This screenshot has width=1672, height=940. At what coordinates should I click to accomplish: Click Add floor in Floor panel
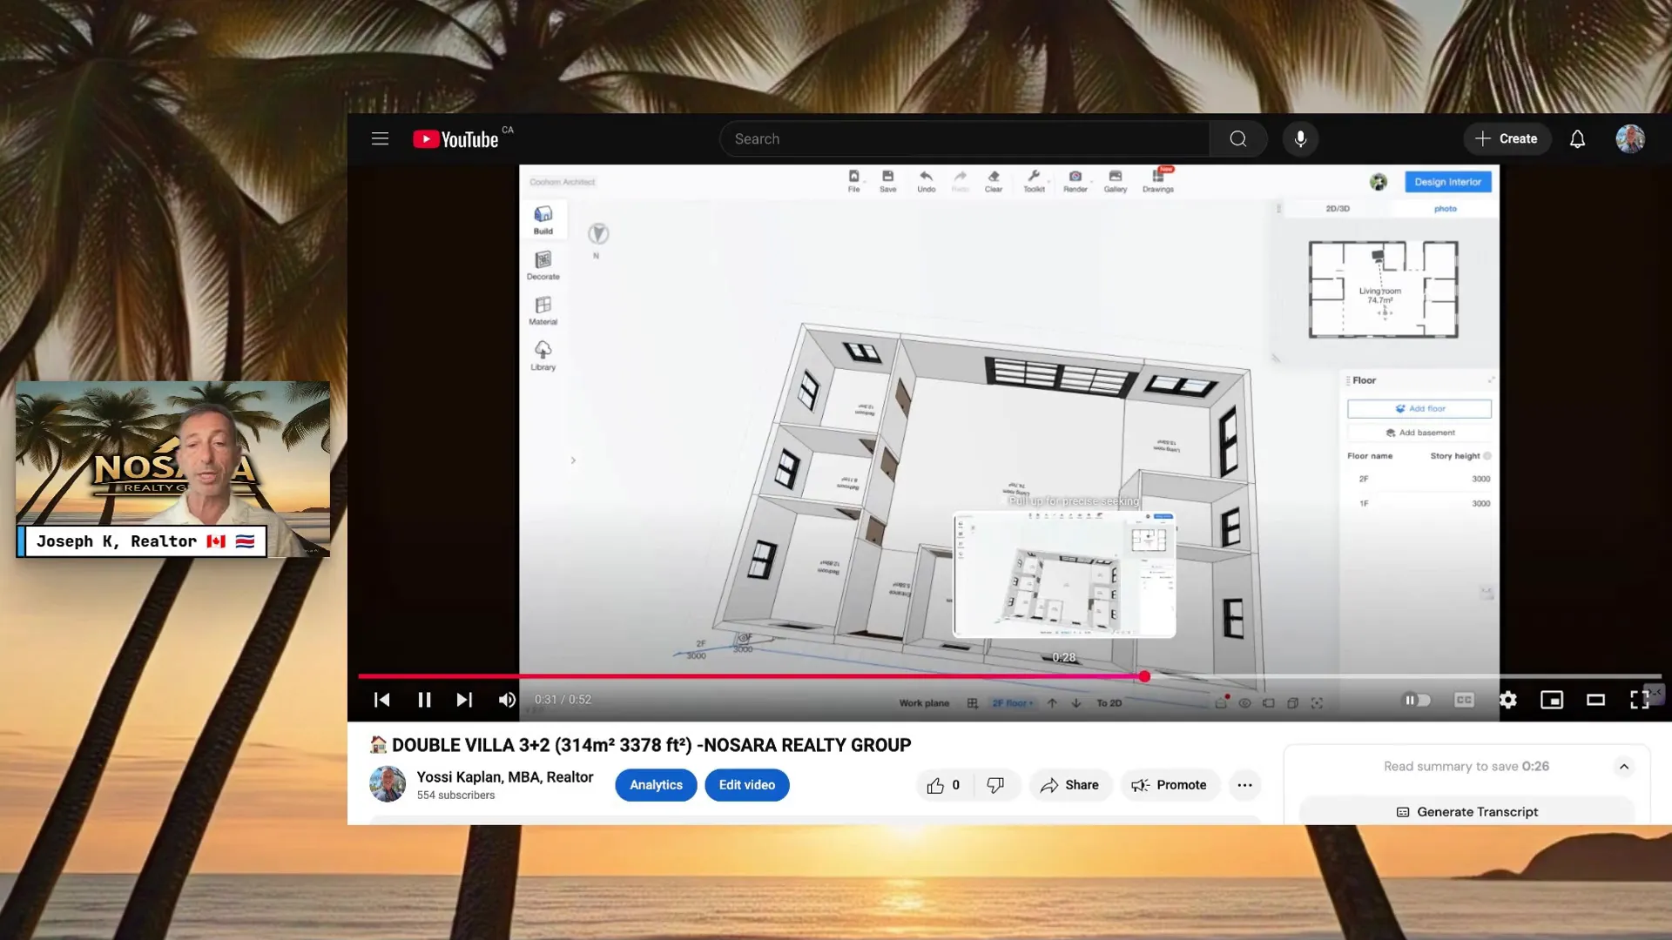1419,408
